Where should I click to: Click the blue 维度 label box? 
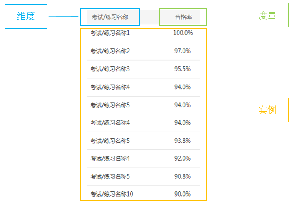26,16
